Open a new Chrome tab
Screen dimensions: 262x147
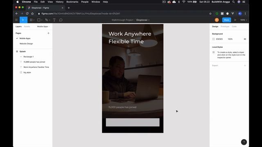point(69,8)
